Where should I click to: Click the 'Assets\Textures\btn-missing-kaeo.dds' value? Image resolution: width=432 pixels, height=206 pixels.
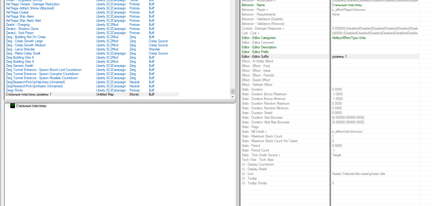(x=358, y=174)
